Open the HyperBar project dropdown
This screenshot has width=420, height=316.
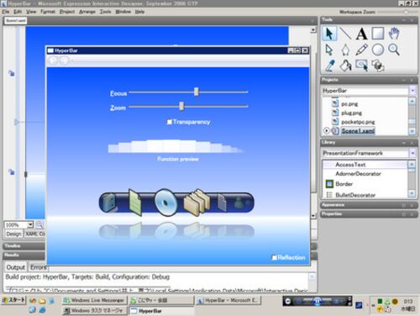click(x=412, y=91)
